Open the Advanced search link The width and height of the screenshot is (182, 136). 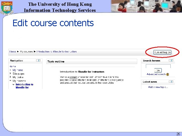point(156,74)
